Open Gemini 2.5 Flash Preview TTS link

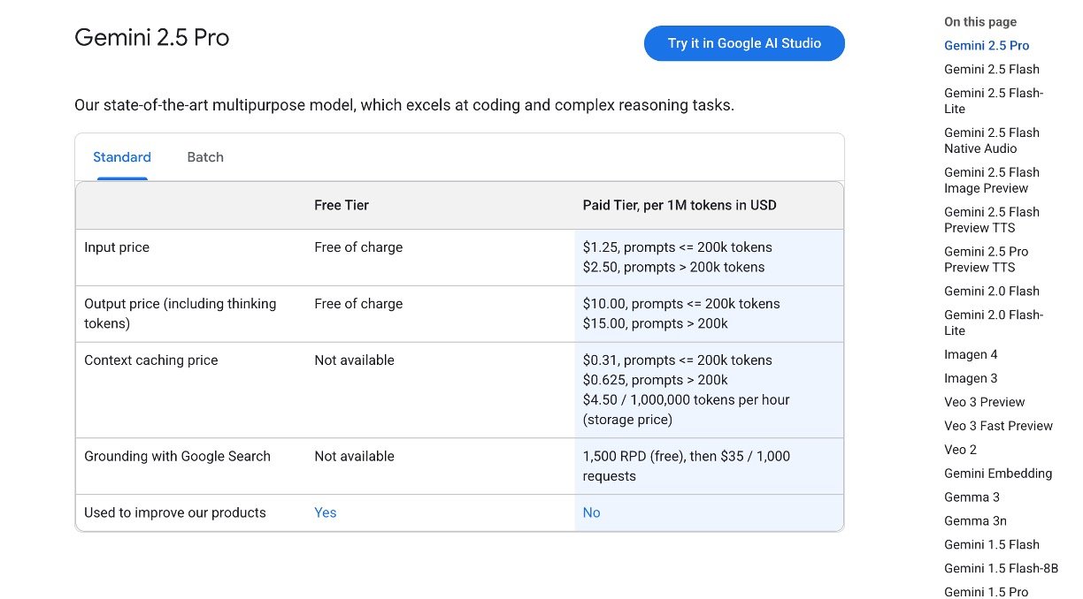(x=992, y=220)
